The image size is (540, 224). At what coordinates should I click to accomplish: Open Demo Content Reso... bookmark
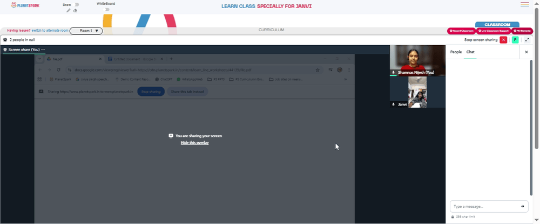point(133,79)
